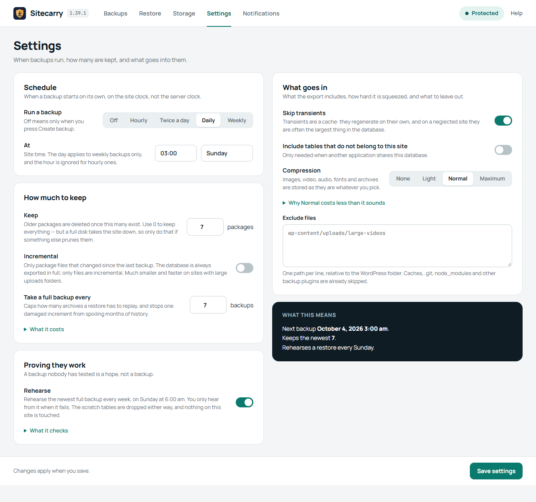
Task: Switch schedule to Weekly
Action: click(x=237, y=120)
